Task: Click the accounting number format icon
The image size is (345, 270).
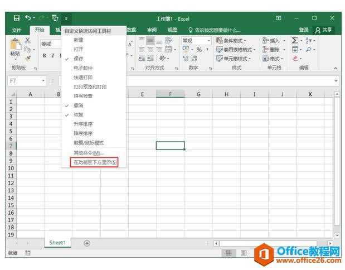Action: [x=186, y=50]
